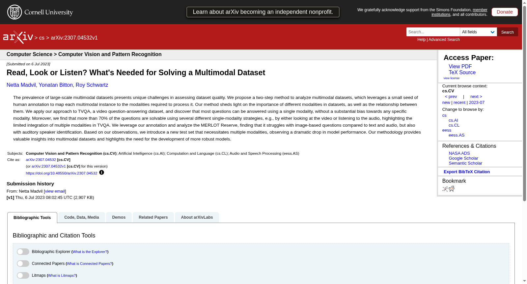Click view email link
Screen dimensions: 527x284
pos(55,191)
